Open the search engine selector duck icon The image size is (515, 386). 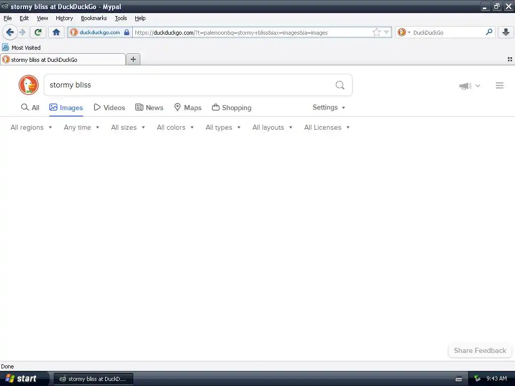404,32
